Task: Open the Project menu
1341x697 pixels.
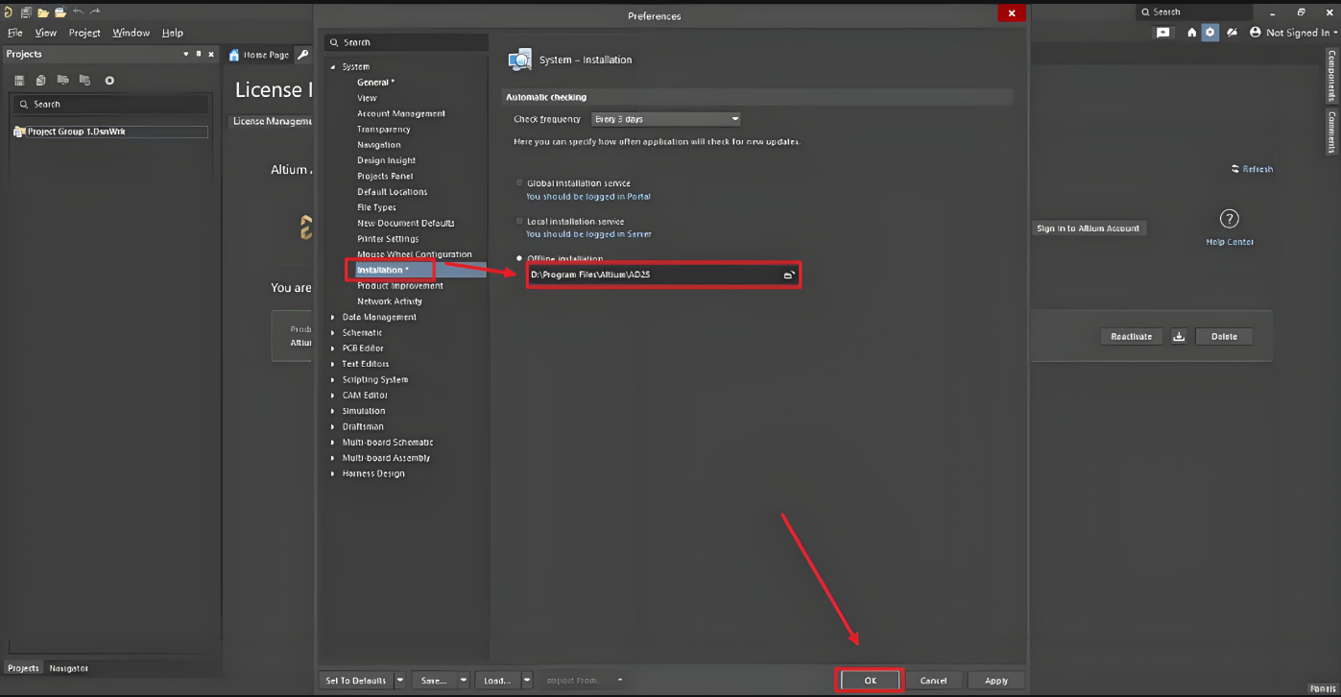Action: point(84,33)
